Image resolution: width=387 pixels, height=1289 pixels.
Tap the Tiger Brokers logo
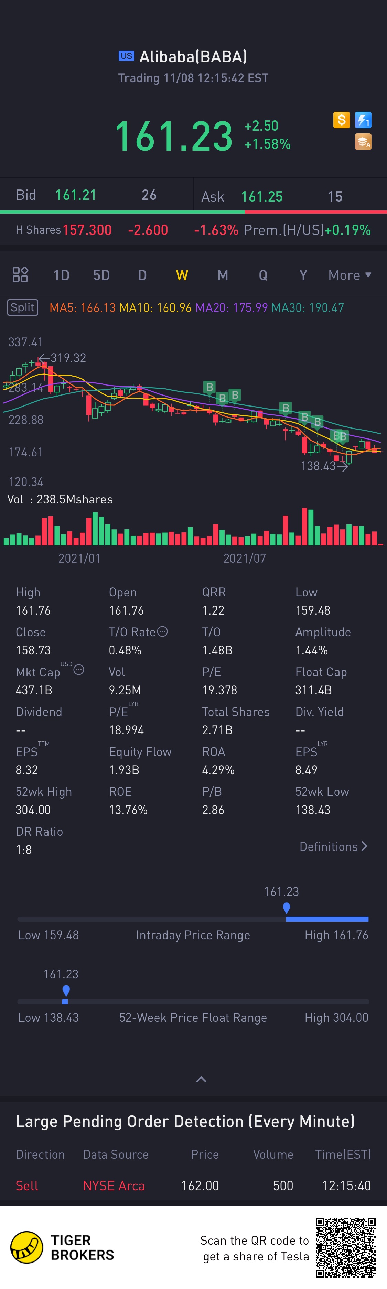(x=62, y=1247)
